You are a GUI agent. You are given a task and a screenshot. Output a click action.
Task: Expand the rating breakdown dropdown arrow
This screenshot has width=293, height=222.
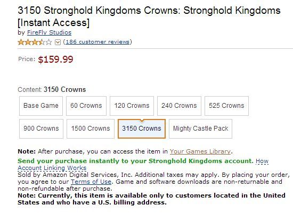(58, 42)
